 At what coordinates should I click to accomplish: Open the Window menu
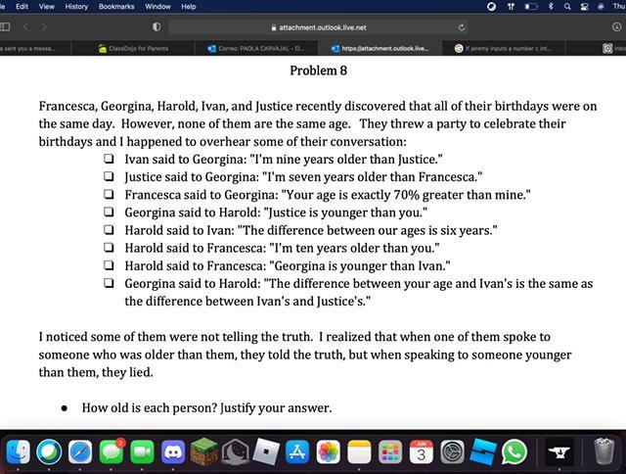[x=157, y=7]
